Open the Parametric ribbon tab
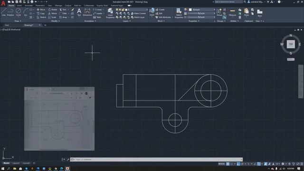This screenshot has height=171, width=304. [40, 6]
